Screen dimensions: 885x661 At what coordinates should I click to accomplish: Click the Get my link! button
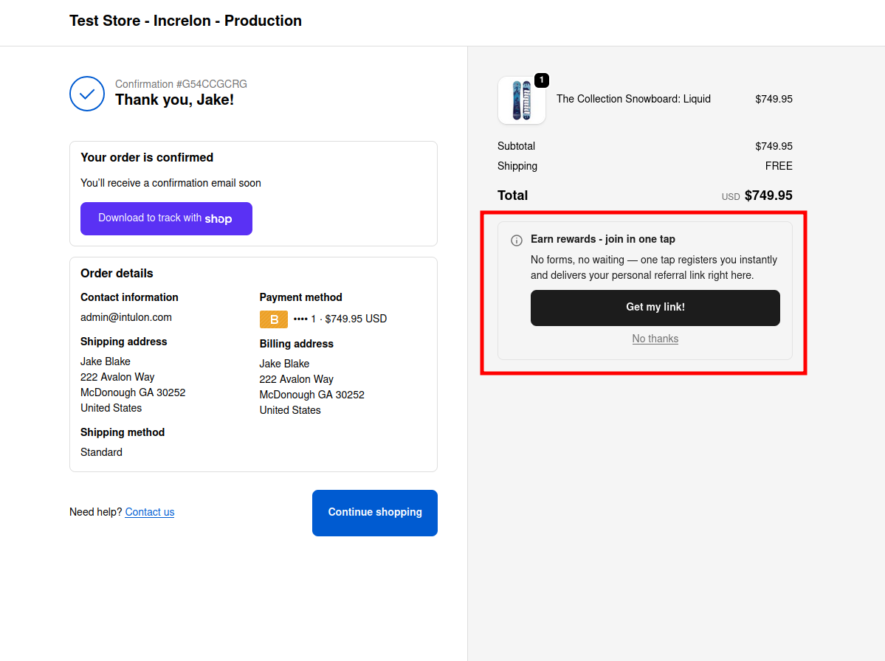coord(655,308)
